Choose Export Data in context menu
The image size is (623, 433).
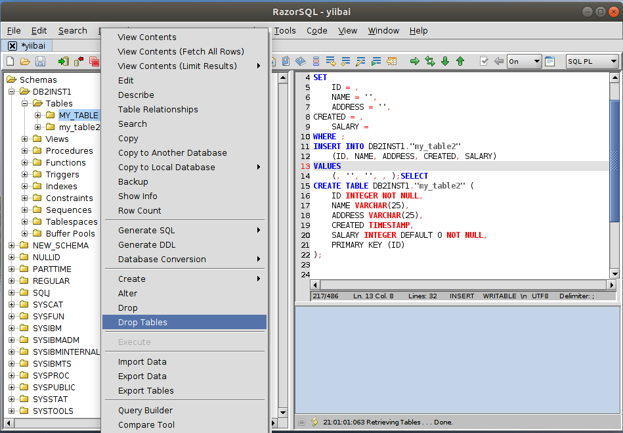142,376
